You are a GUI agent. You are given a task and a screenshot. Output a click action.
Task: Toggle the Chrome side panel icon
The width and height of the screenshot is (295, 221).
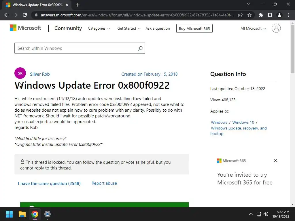(x=270, y=15)
